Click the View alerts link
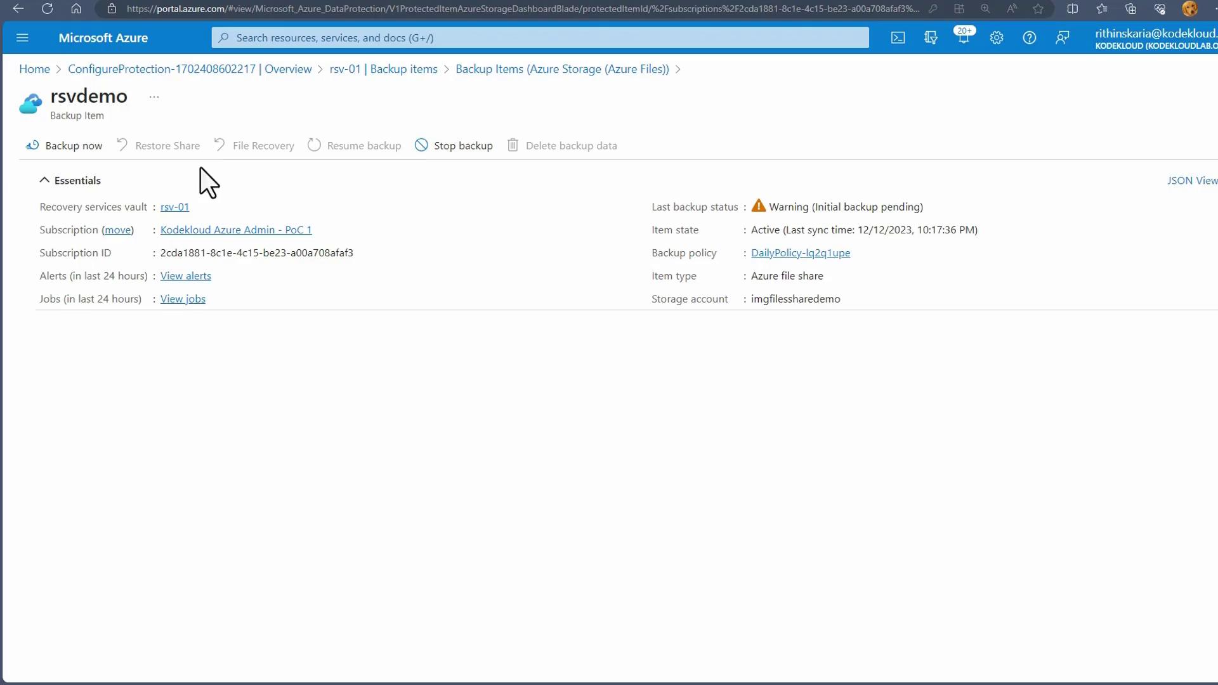This screenshot has height=685, width=1218. [185, 276]
